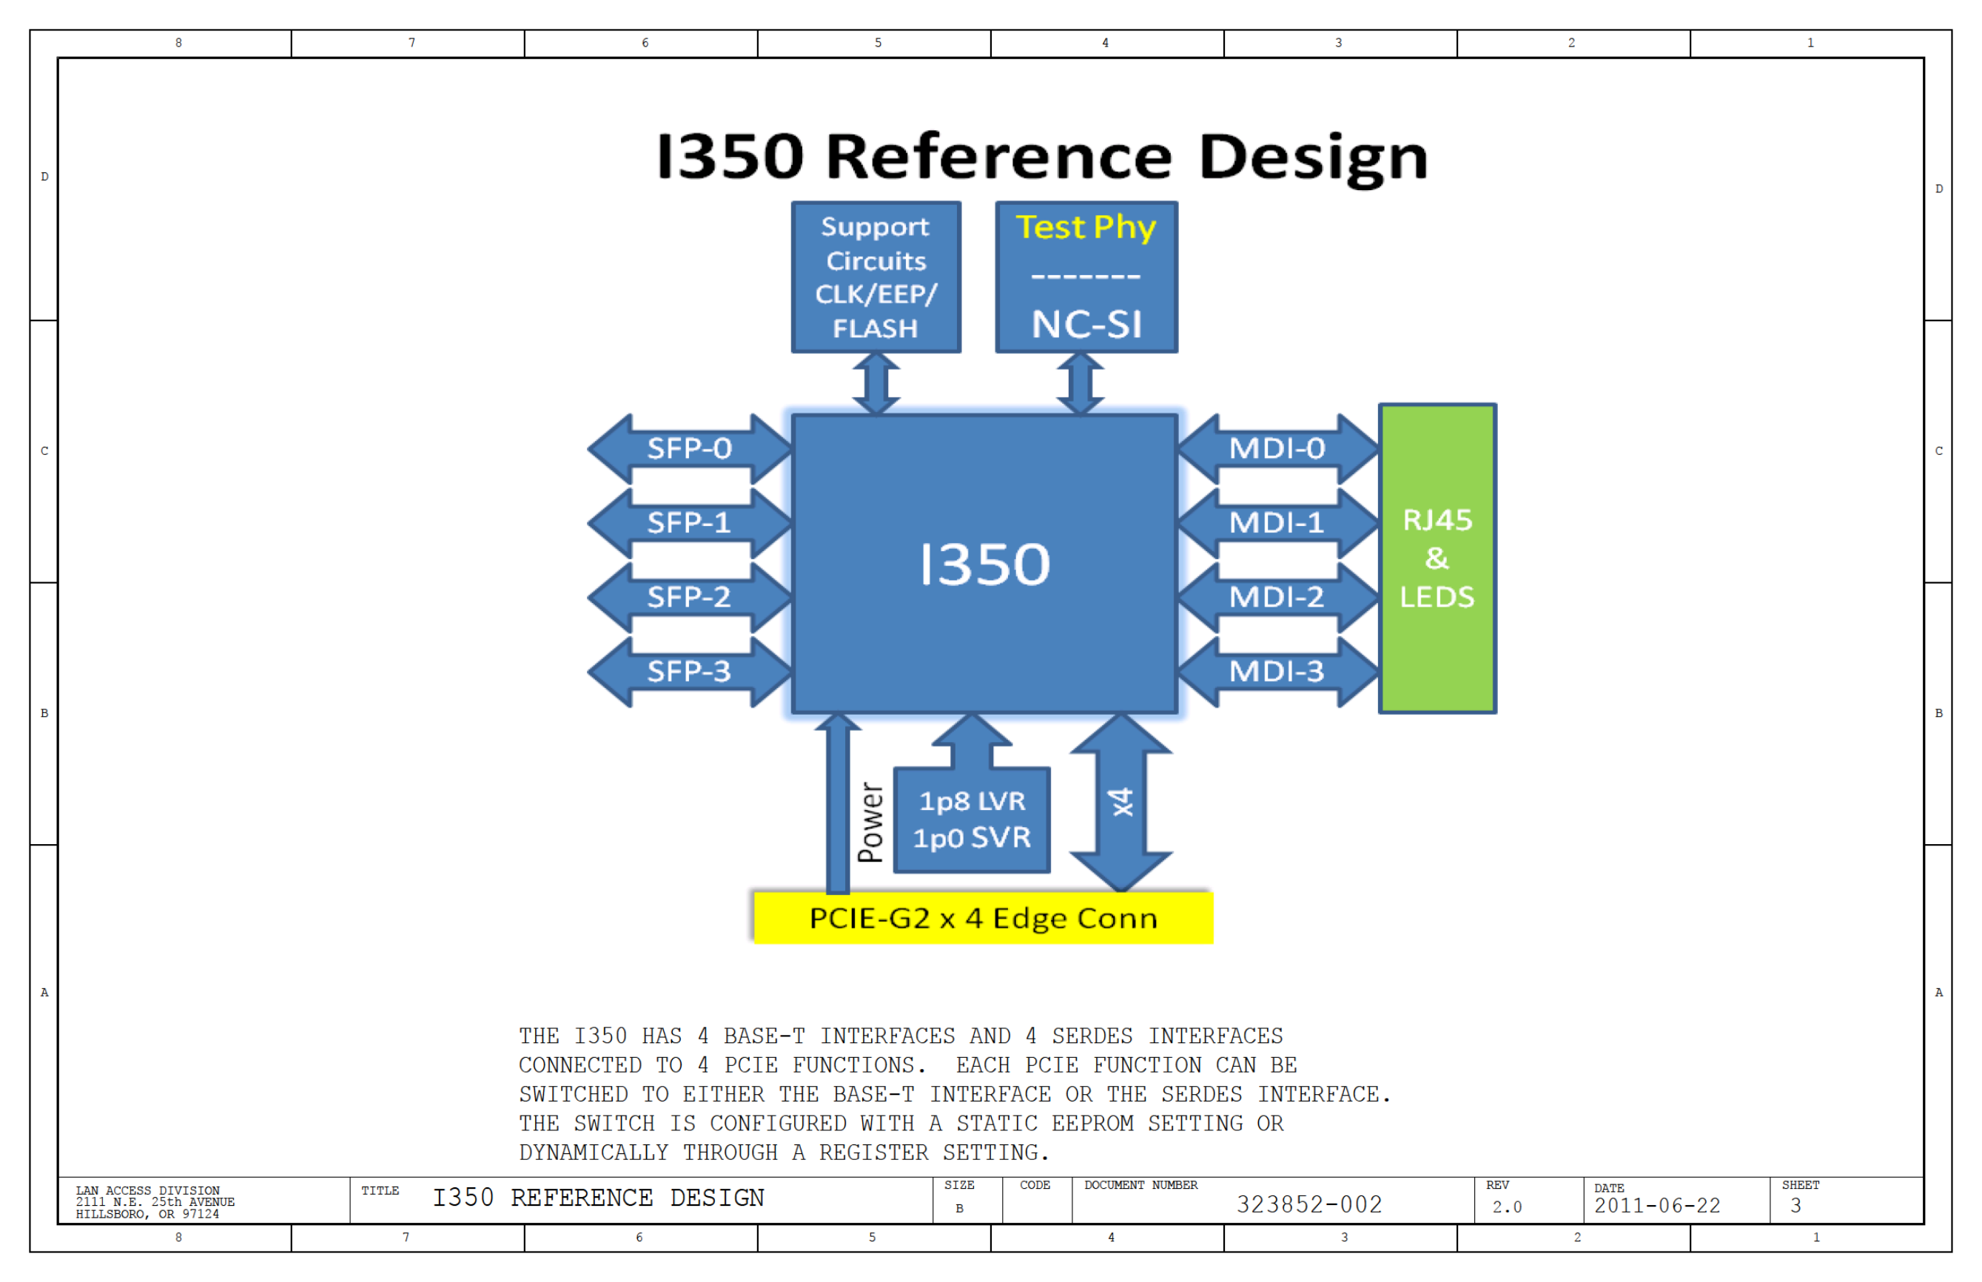Viewport: 1982px width, 1282px height.
Task: Click the line starting 'THE SWITCH IS CONFIGURED'
Action: pyautogui.click(x=902, y=1124)
